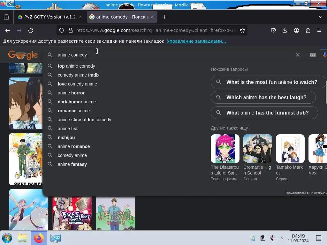Click the Firefox taskbar icon
327x245 pixels.
point(39,238)
